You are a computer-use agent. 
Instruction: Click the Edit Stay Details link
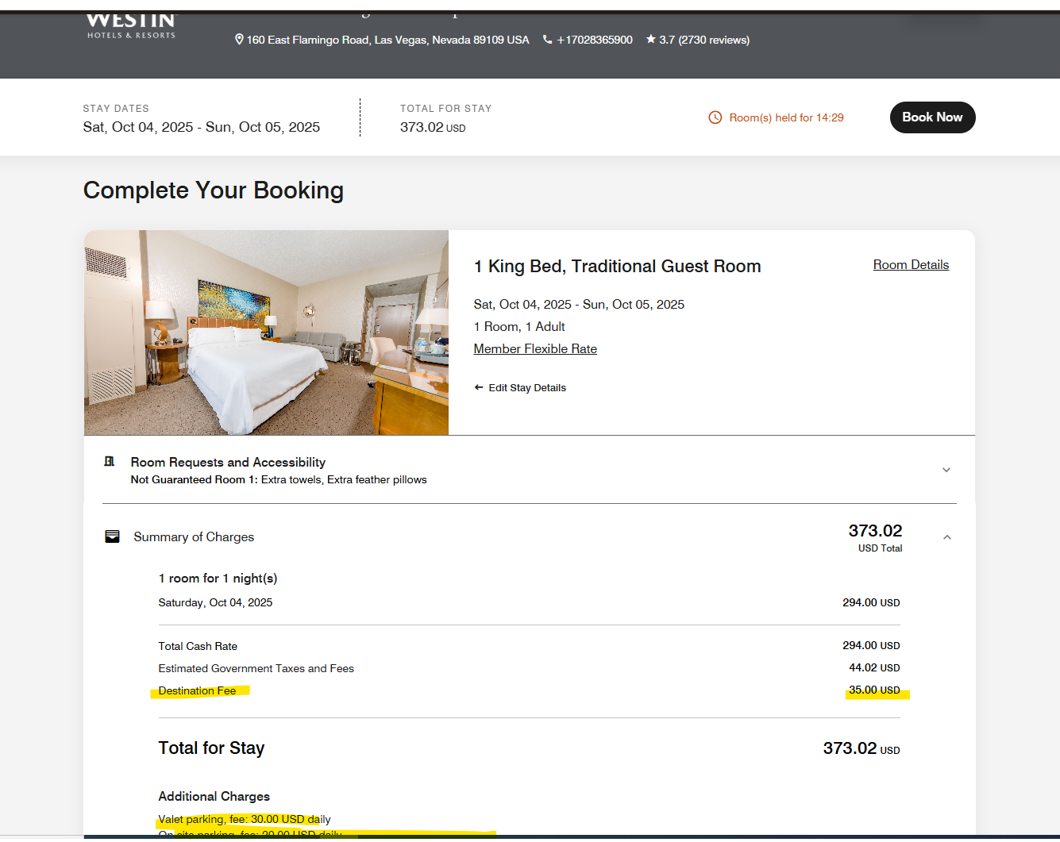click(x=527, y=388)
